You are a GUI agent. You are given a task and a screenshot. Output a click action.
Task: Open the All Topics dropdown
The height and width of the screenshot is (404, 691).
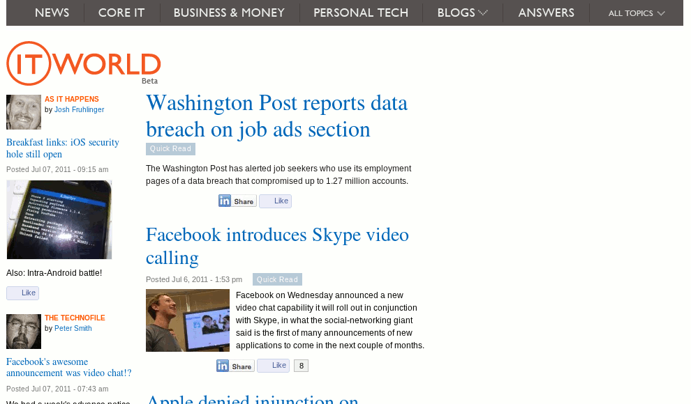pyautogui.click(x=637, y=13)
